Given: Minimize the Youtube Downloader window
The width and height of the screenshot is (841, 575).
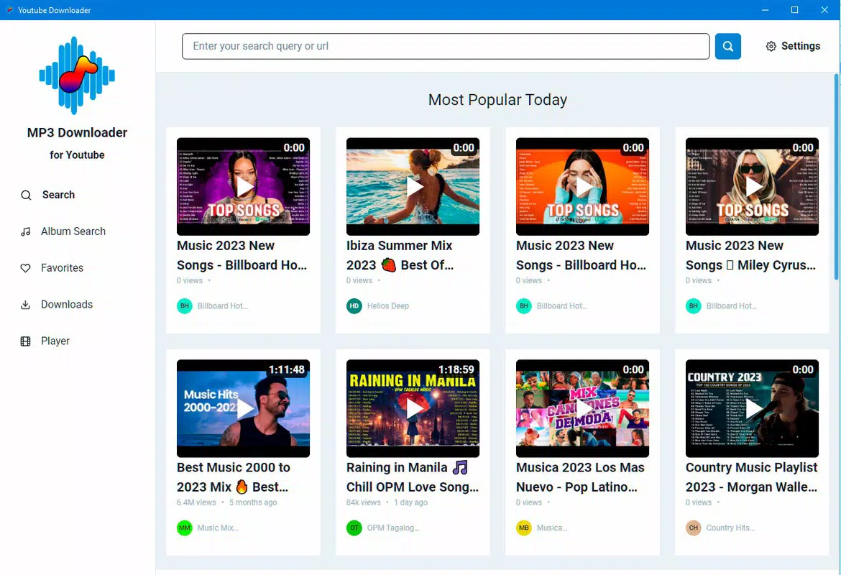Looking at the screenshot, I should click(766, 9).
